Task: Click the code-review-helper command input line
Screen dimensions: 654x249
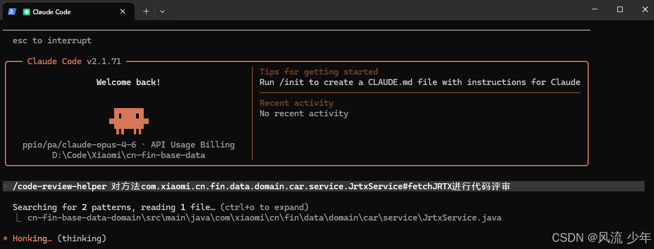Action: [324, 186]
